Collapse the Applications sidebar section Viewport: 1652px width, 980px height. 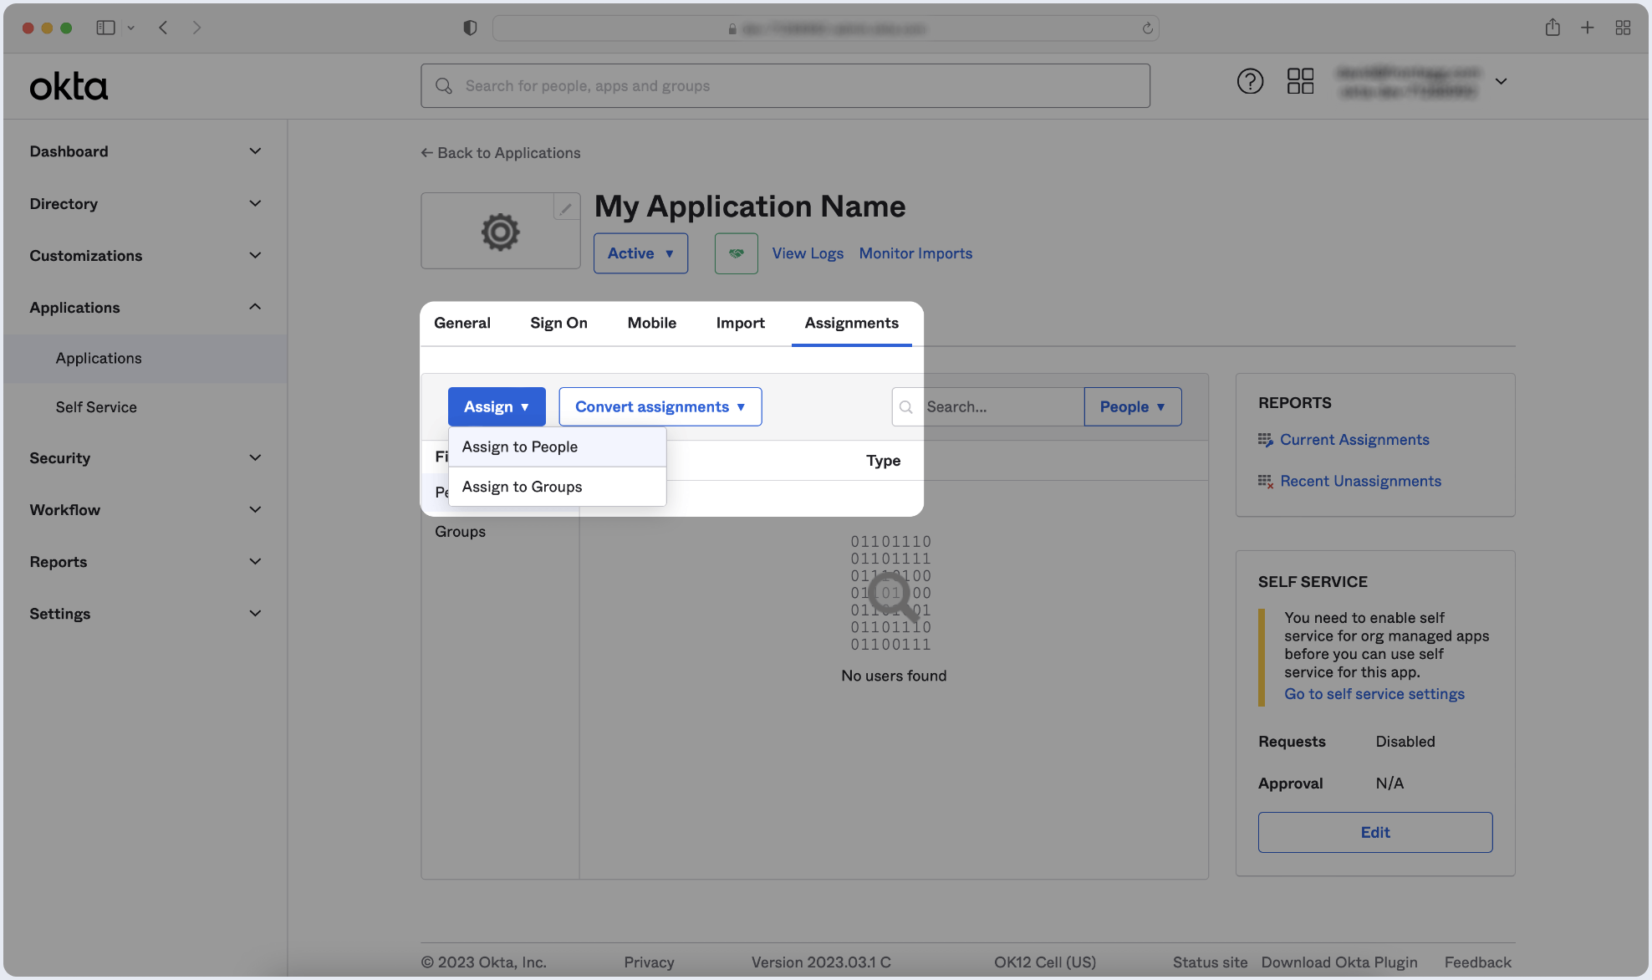pyautogui.click(x=145, y=308)
